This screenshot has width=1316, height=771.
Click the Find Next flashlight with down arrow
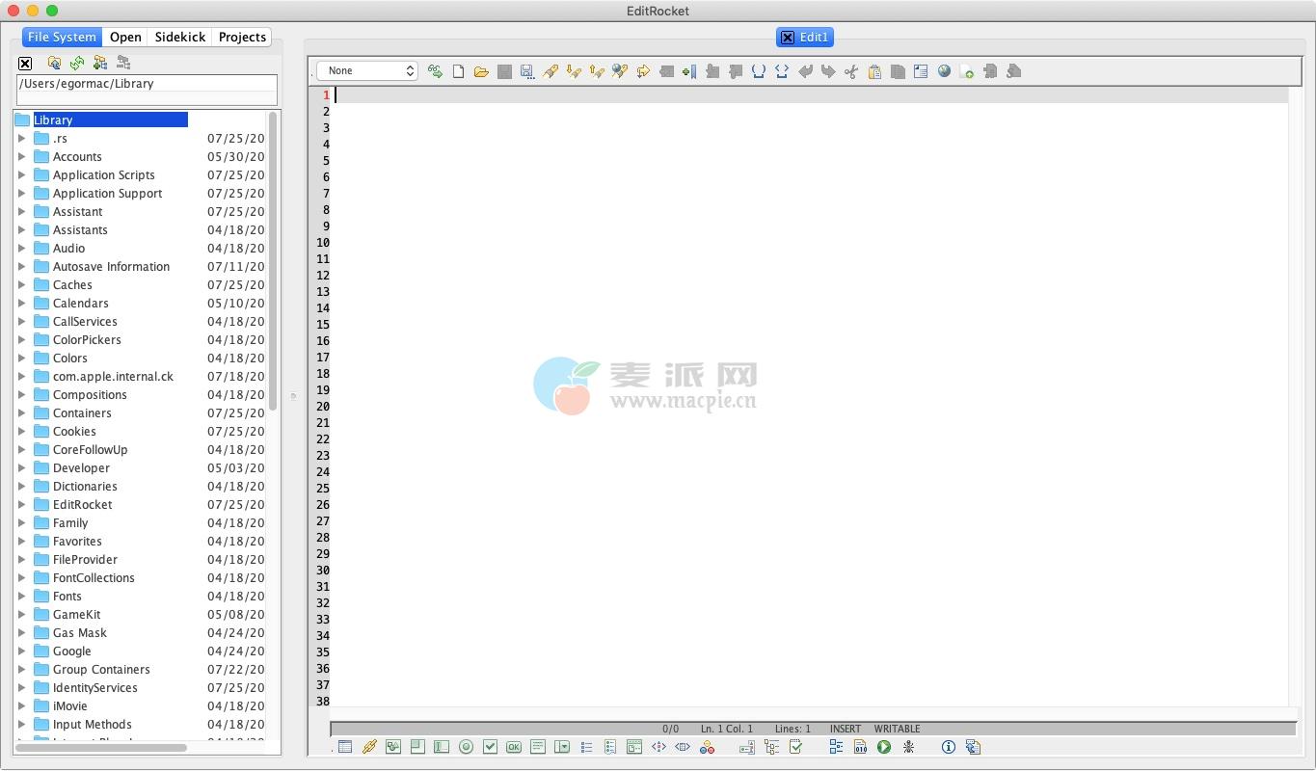pos(574,71)
